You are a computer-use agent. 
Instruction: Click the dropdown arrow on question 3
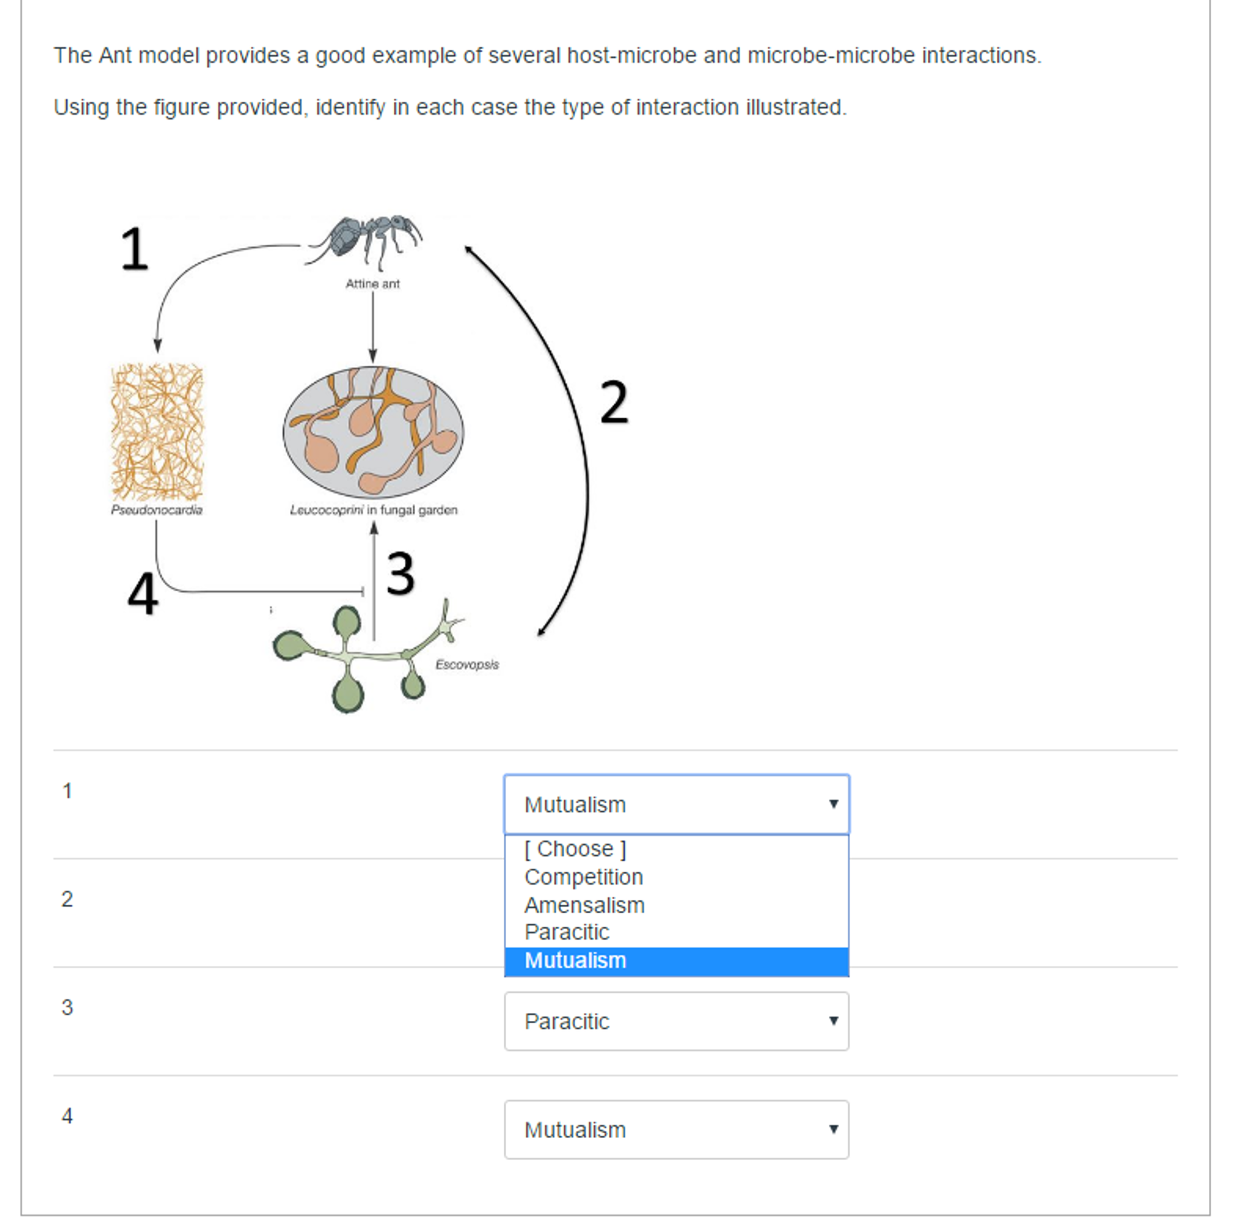click(x=834, y=1022)
